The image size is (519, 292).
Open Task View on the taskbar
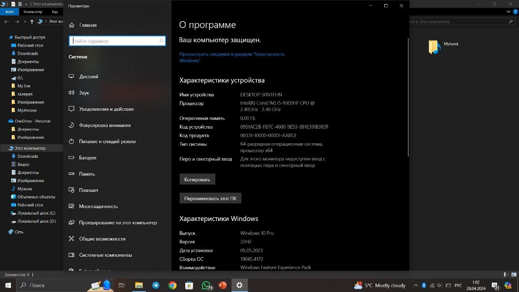click(121, 285)
